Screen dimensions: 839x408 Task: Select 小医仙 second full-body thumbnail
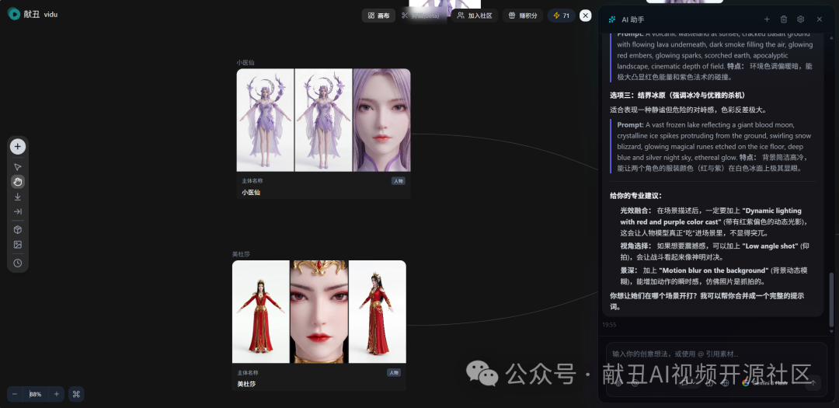(x=323, y=120)
